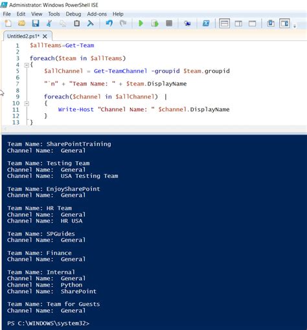Copy selection using the toolbar copy icon
Screen dimensions: 307x330
(x=63, y=23)
